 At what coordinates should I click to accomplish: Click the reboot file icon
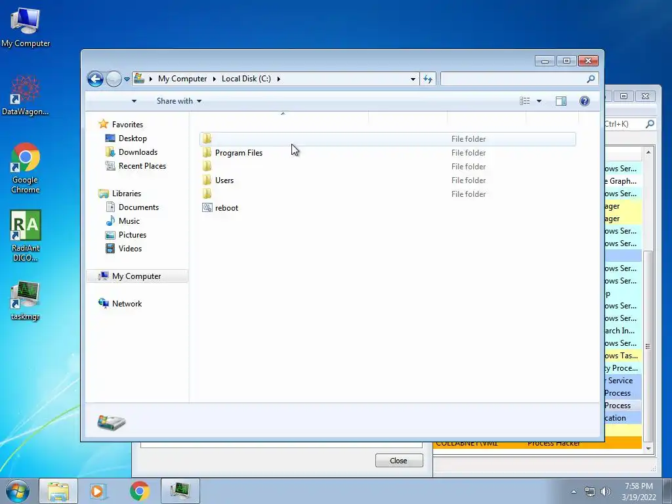click(x=207, y=208)
